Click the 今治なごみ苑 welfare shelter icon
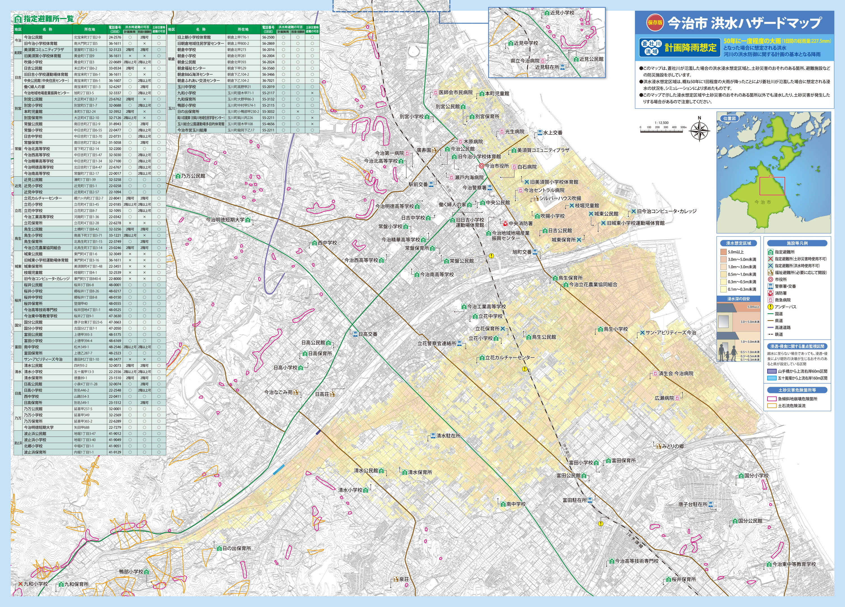Viewport: 845px width, 607px height. coord(295,392)
